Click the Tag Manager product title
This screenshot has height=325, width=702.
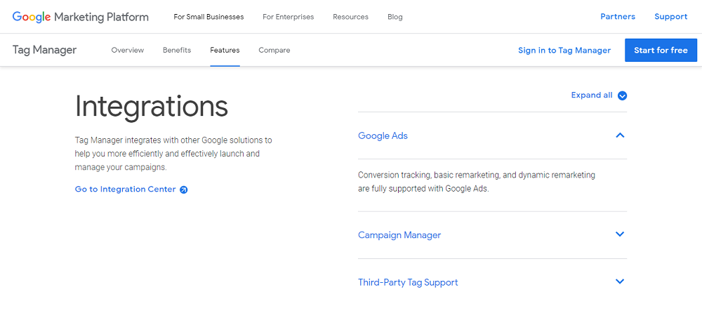click(x=44, y=50)
